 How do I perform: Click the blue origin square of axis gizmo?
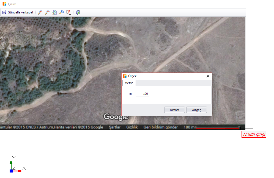pos(11,171)
